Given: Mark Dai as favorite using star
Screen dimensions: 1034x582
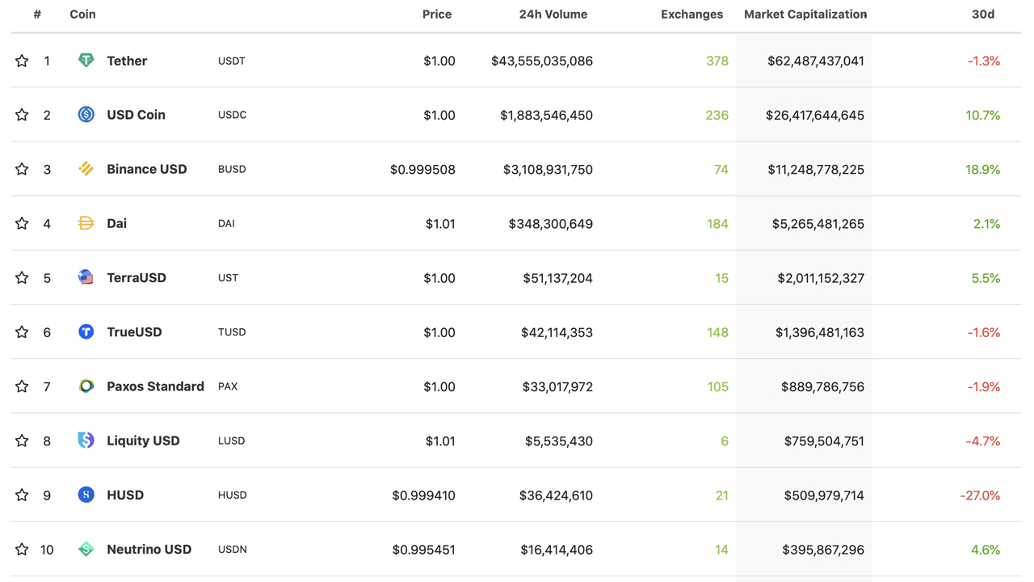Looking at the screenshot, I should 22,223.
